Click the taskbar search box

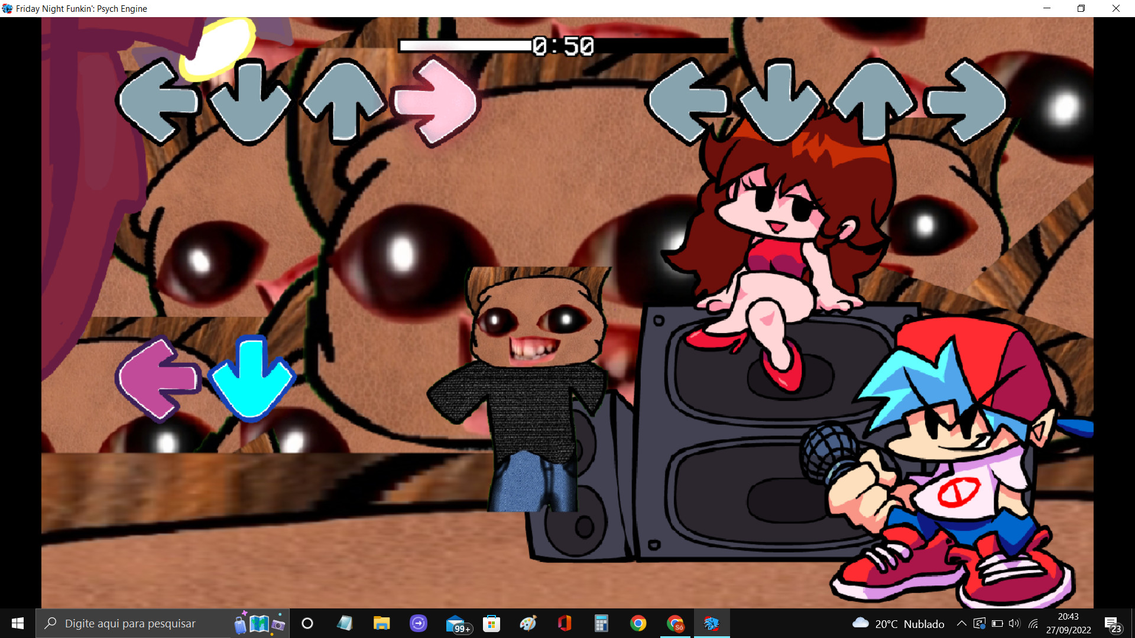[163, 623]
